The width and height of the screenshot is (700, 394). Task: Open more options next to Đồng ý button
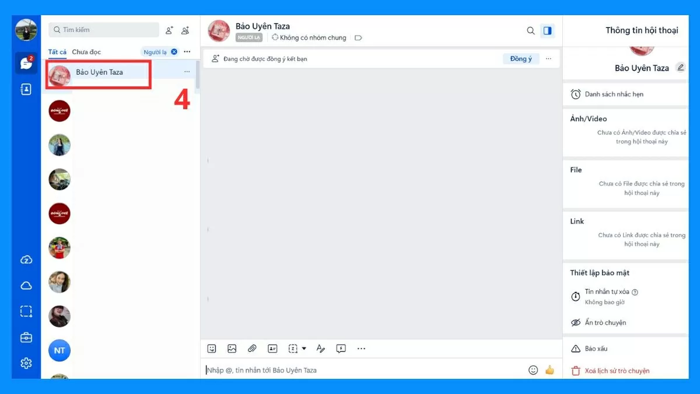tap(548, 59)
